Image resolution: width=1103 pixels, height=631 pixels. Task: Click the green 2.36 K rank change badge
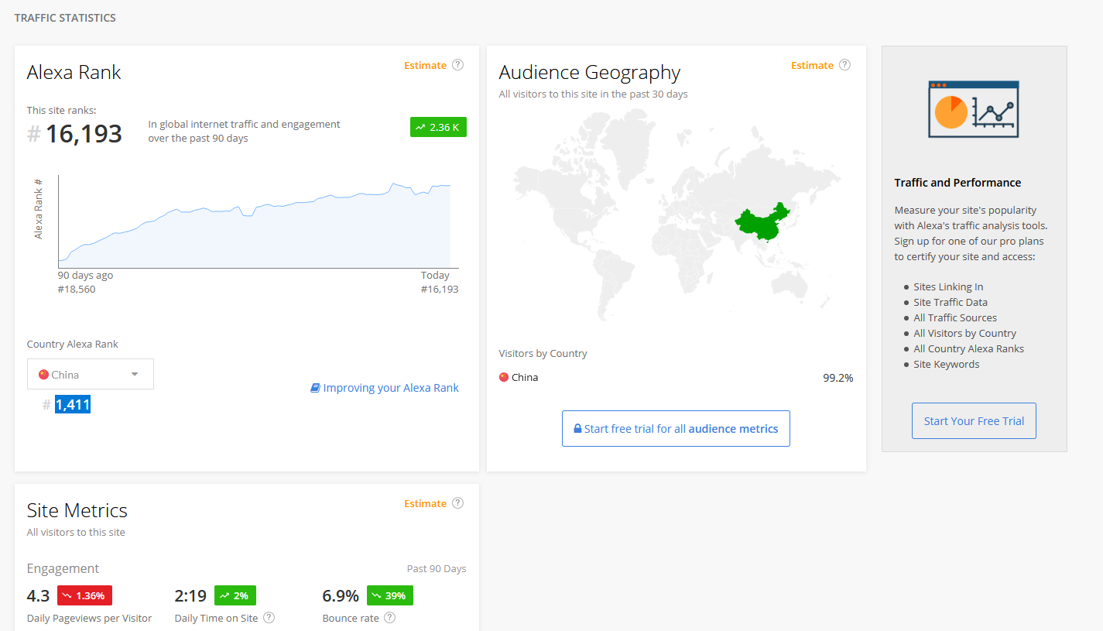coord(438,127)
